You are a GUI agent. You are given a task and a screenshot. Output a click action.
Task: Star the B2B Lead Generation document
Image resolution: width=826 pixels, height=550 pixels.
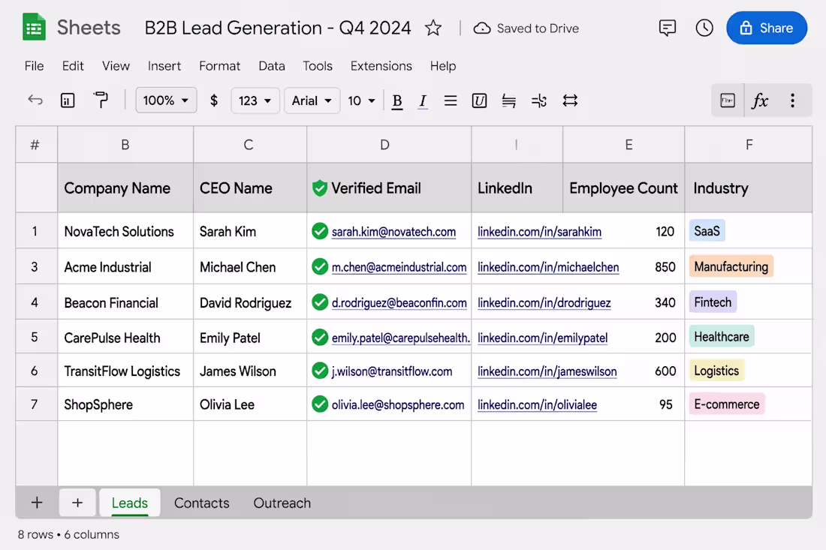[433, 28]
